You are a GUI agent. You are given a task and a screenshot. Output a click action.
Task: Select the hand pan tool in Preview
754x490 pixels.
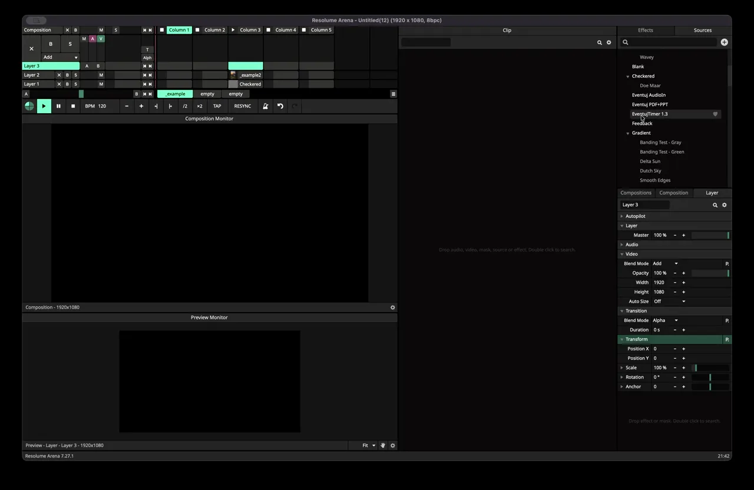(382, 445)
